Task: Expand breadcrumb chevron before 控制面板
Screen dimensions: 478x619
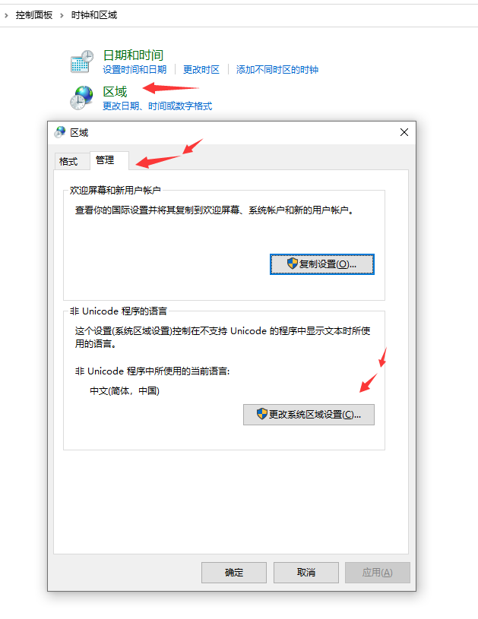Action: [6, 15]
